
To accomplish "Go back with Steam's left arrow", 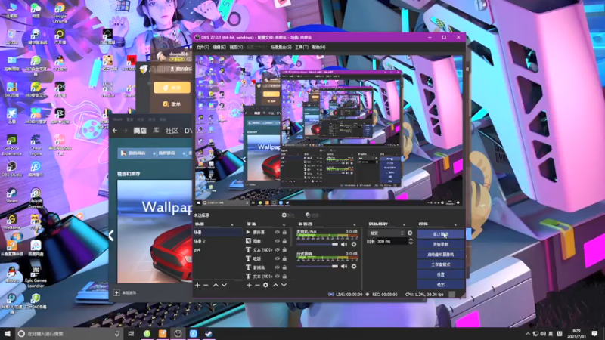I will click(x=115, y=131).
